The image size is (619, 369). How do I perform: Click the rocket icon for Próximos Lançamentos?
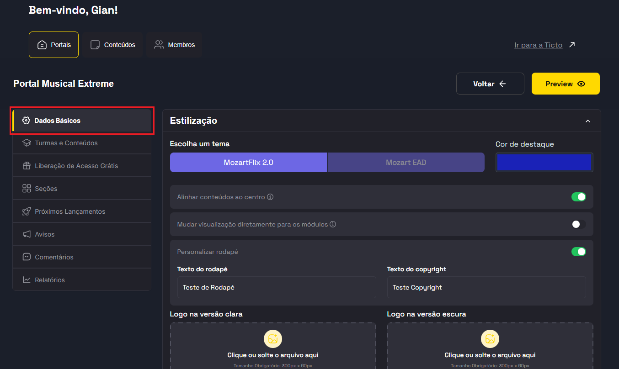click(27, 211)
